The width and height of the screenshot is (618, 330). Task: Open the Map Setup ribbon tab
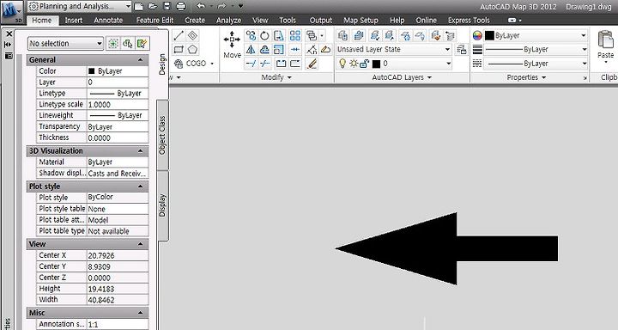[360, 20]
